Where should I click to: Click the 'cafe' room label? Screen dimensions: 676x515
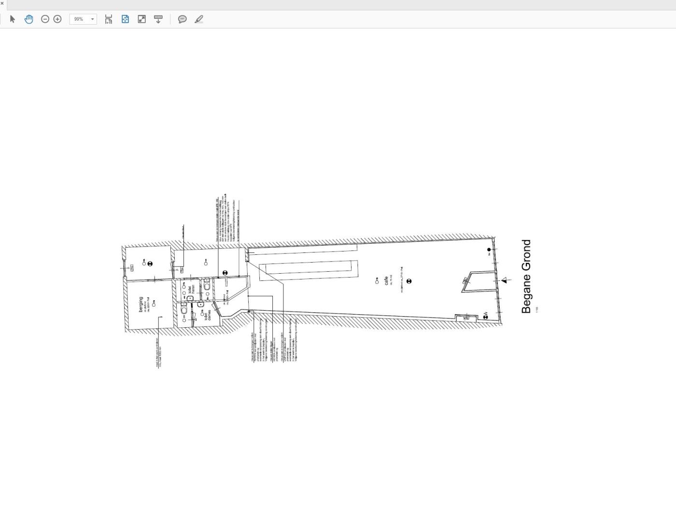(x=386, y=280)
